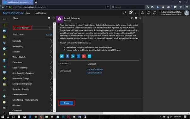
Task: Click the New breadcrumb in header
Action: click(x=28, y=13)
